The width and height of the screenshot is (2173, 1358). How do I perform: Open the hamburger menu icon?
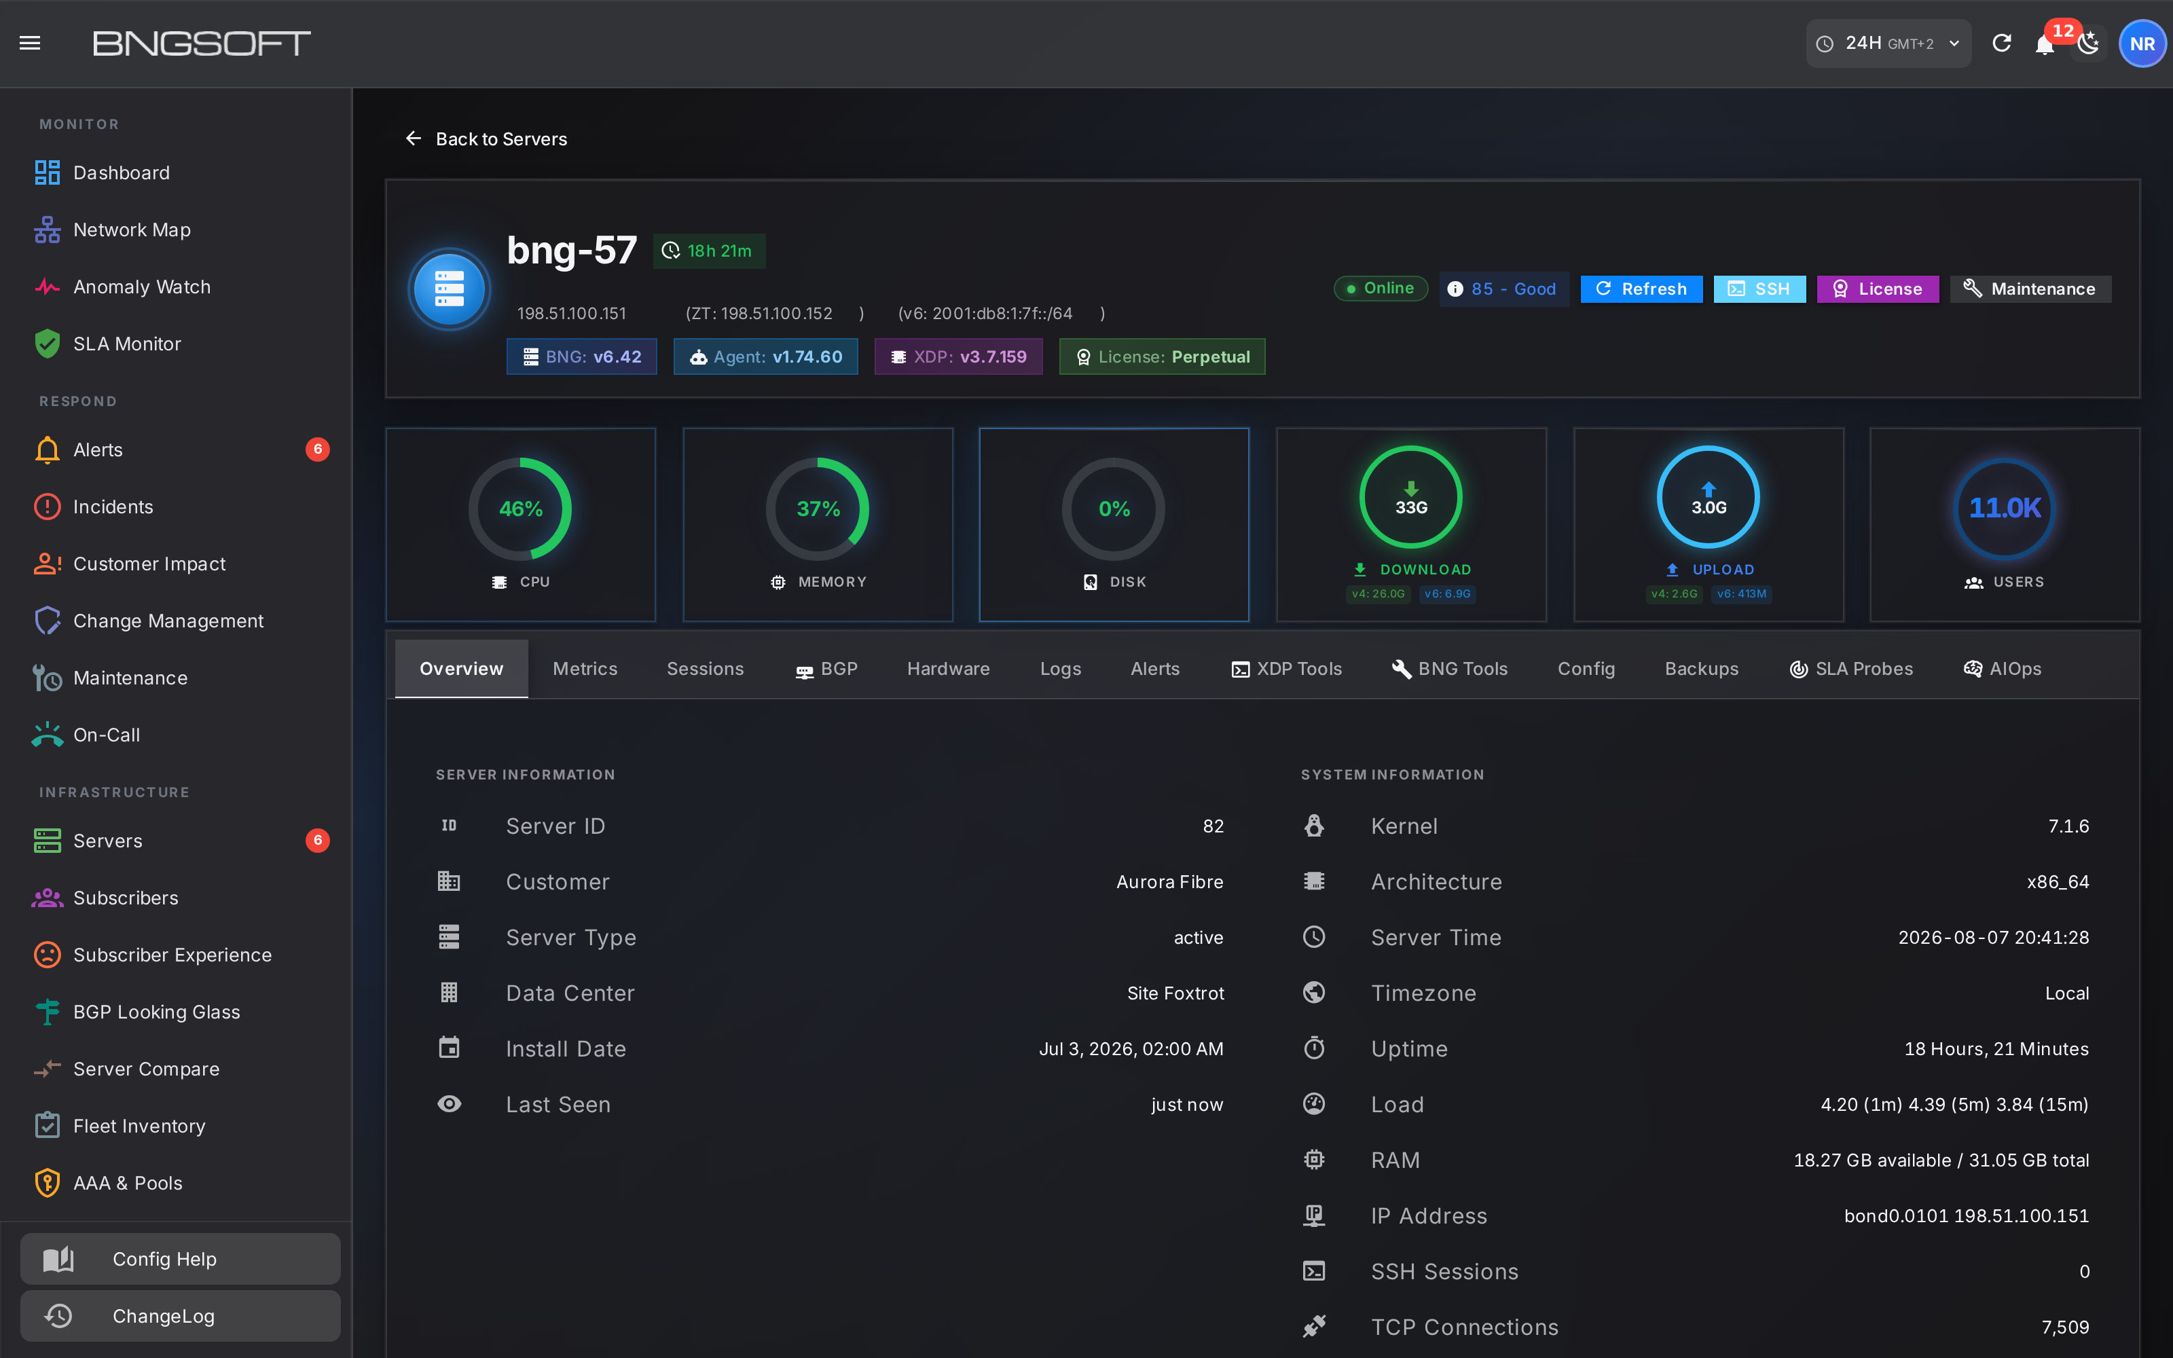coord(30,43)
